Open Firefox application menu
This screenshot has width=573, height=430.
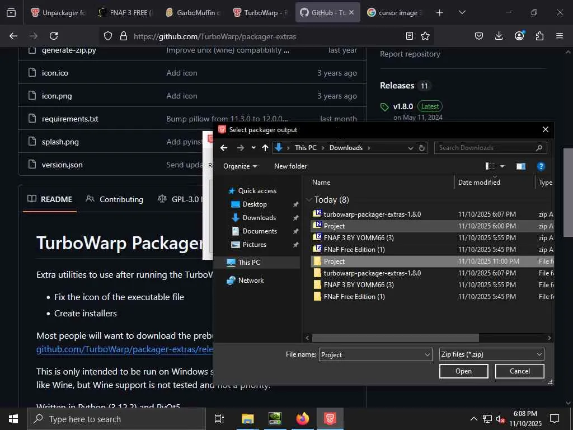point(560,36)
